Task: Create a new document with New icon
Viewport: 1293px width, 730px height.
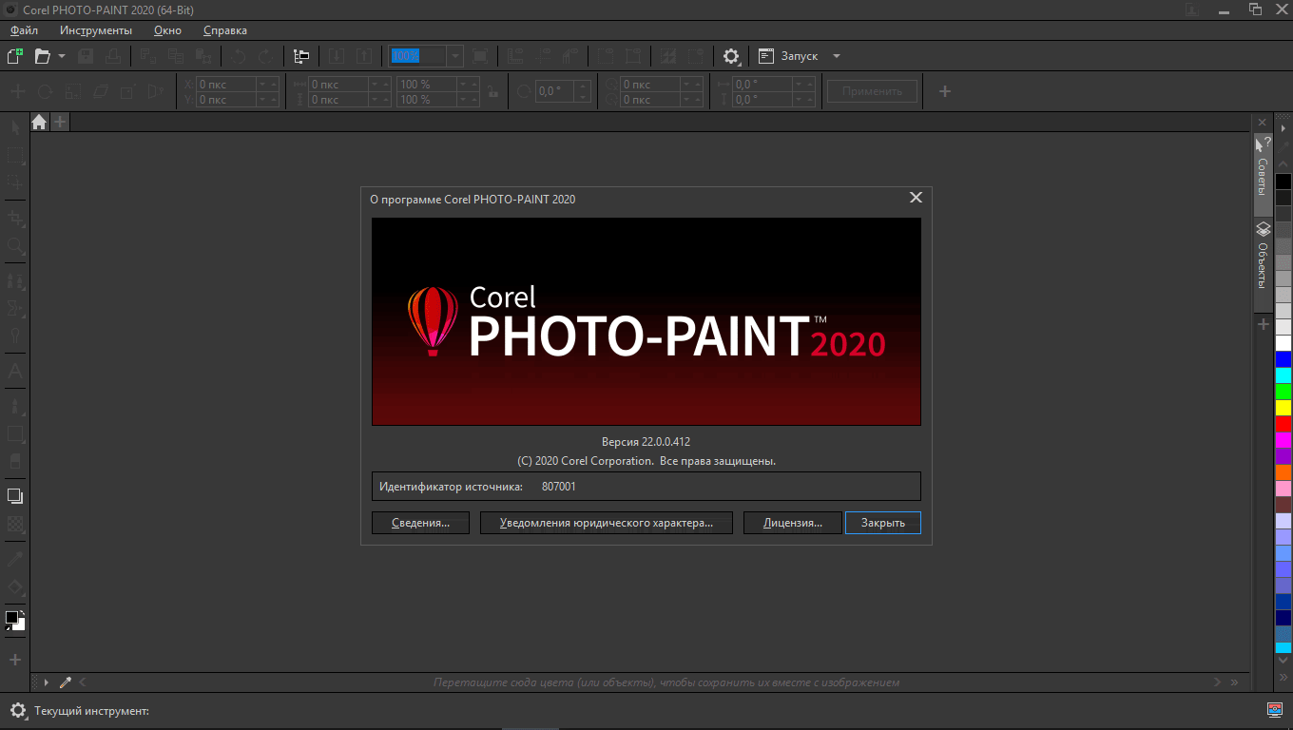Action: click(x=15, y=56)
